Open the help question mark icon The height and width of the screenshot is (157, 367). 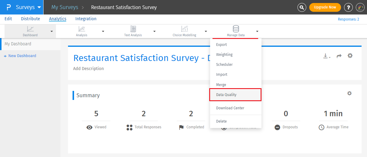pyautogui.click(x=348, y=7)
